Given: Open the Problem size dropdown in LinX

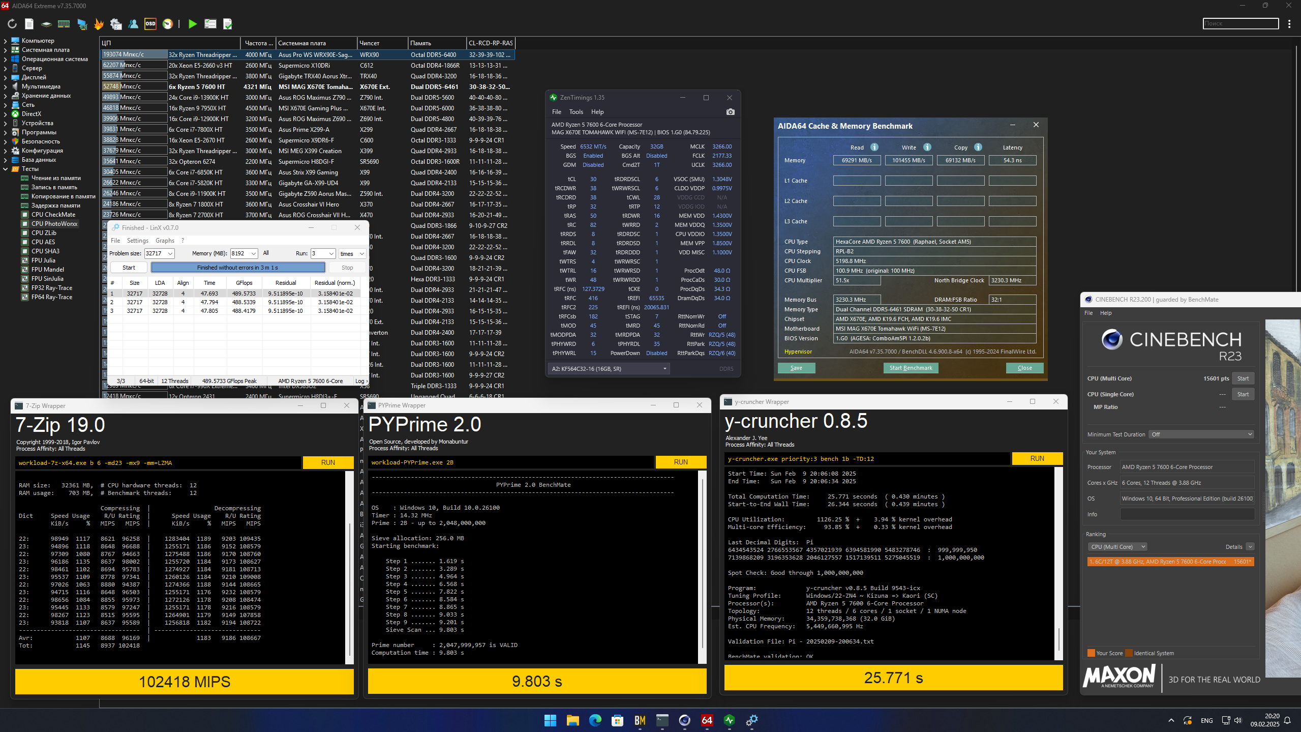Looking at the screenshot, I should (170, 253).
